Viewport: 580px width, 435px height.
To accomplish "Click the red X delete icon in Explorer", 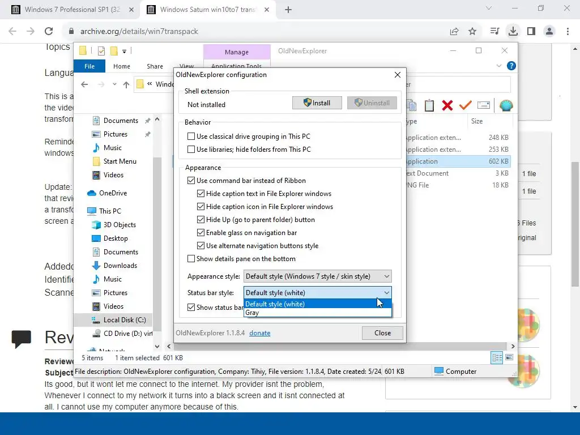I will tap(447, 105).
